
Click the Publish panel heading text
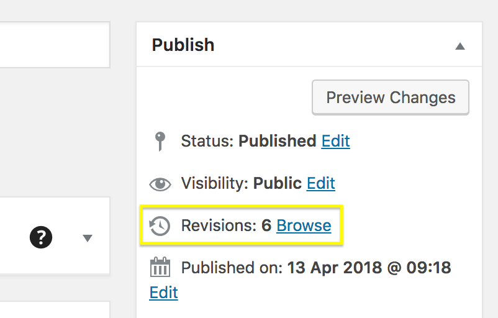coord(183,45)
